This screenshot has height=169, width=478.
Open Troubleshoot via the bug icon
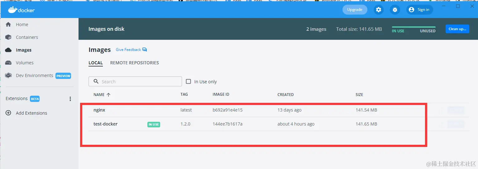(395, 10)
